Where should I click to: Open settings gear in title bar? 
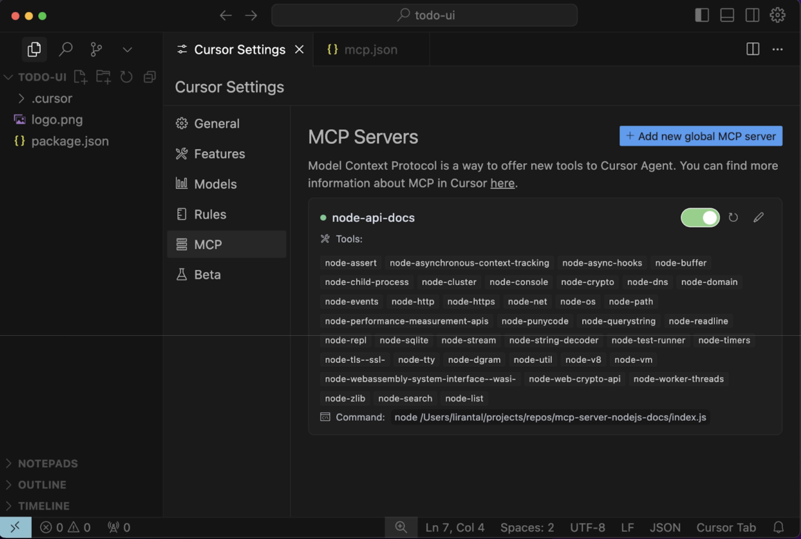(777, 15)
